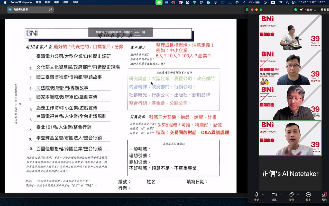Select 品牌視覺解謎師 participant video thumbnail

click(x=290, y=67)
